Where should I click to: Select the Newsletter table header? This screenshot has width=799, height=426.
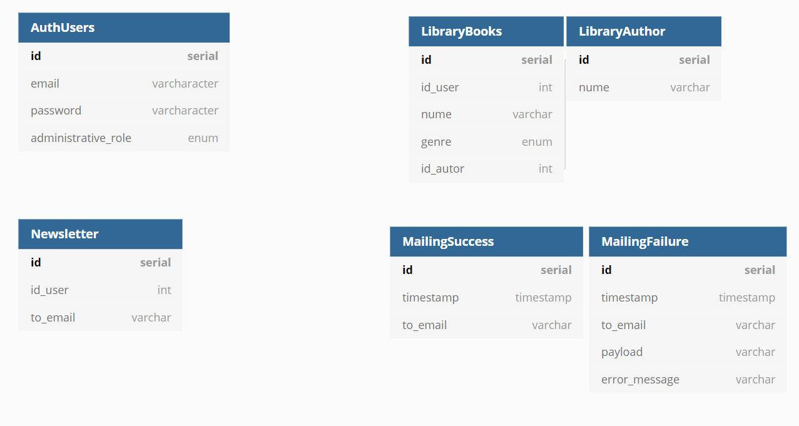(x=100, y=234)
